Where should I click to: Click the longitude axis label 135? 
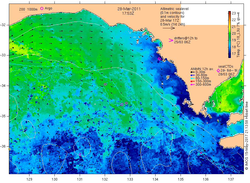coord(181,179)
